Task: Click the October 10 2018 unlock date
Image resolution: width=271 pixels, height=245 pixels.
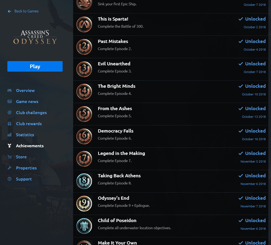Action: click(254, 94)
